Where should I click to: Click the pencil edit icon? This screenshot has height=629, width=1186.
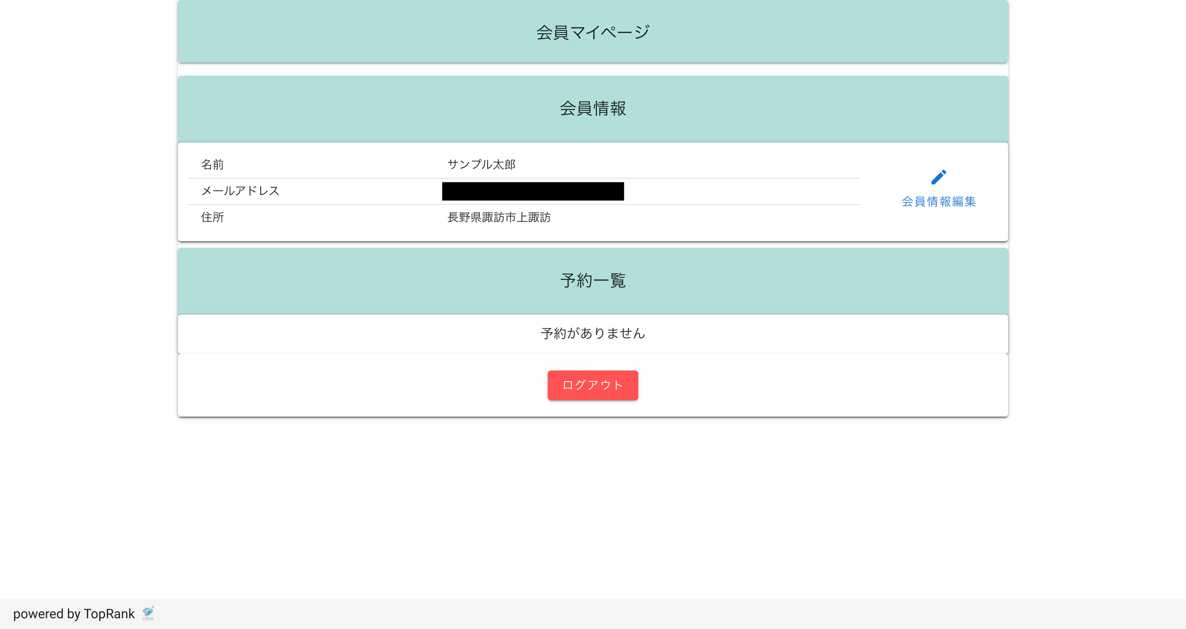939,177
